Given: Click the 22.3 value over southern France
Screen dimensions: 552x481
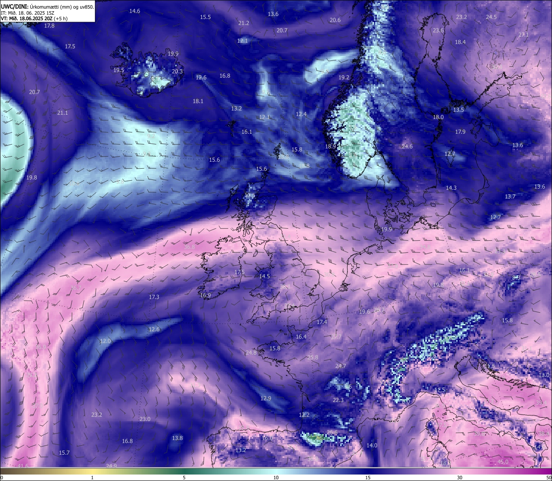Looking at the screenshot, I should click(338, 400).
